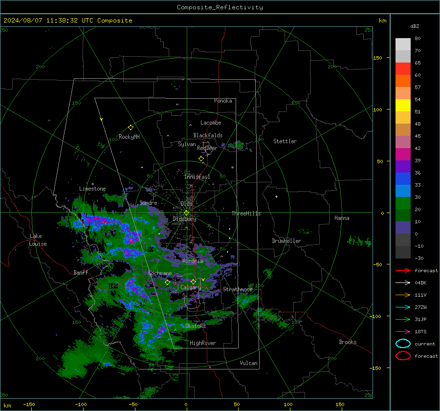Click the white 04DK arrow legend icon

(x=403, y=282)
